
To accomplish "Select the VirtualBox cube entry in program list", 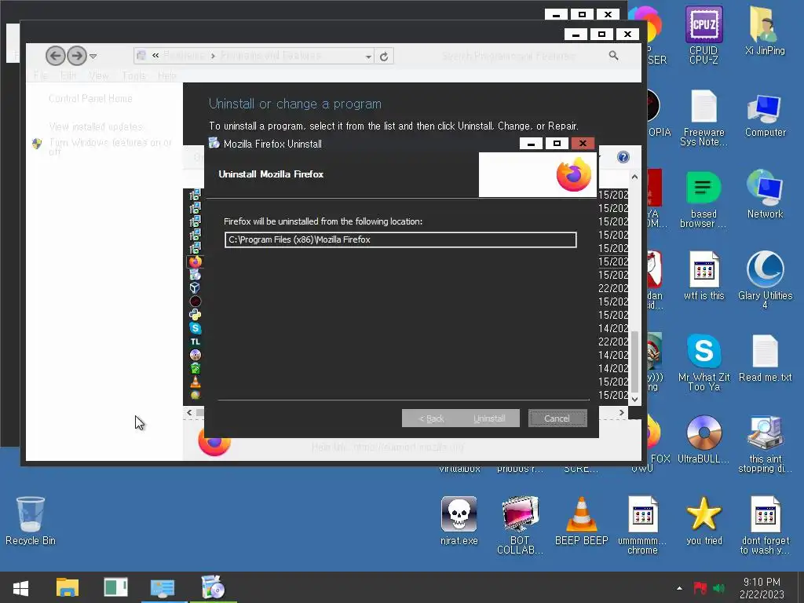I will 195,288.
